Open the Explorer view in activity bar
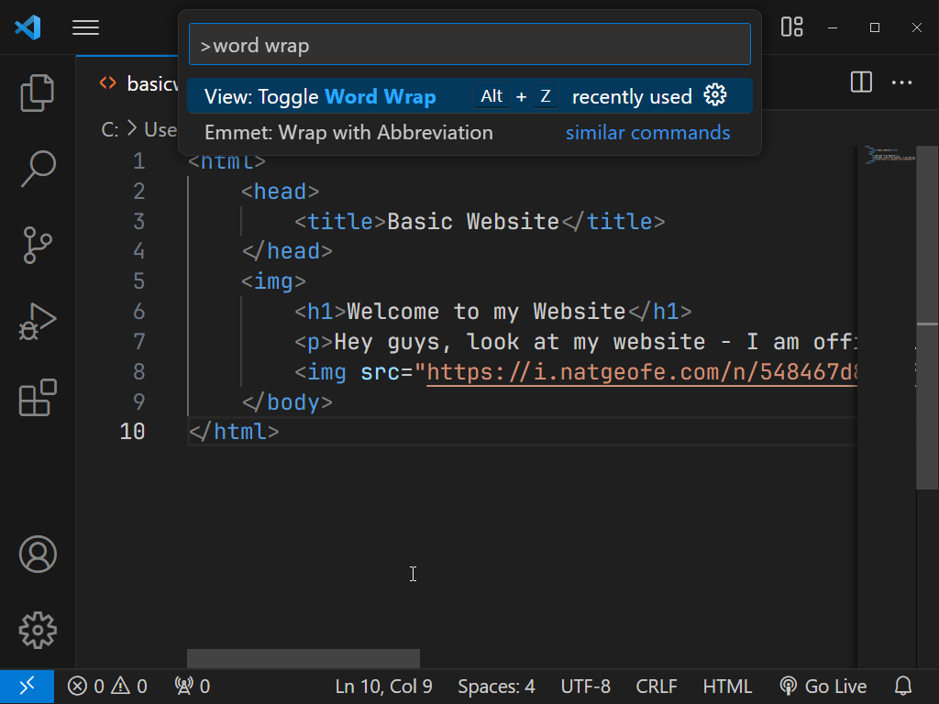 (x=37, y=93)
